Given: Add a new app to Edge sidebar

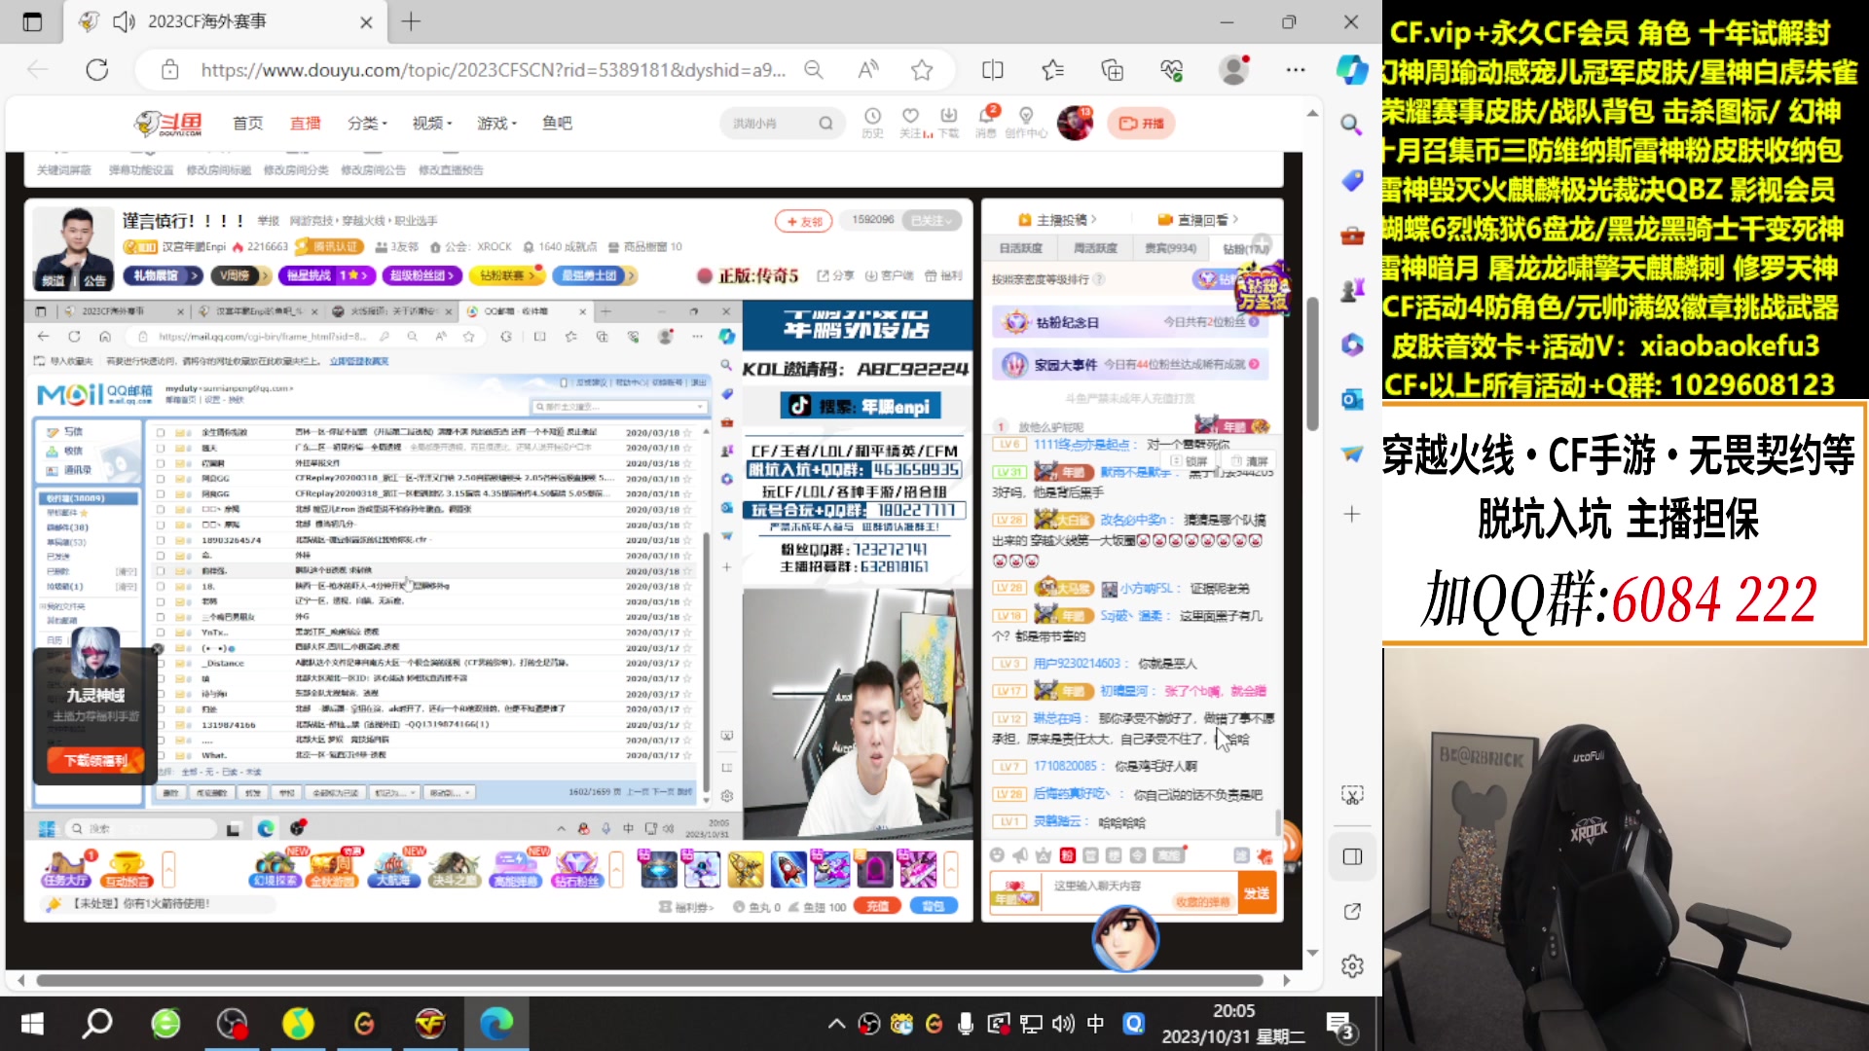Looking at the screenshot, I should 1351,514.
